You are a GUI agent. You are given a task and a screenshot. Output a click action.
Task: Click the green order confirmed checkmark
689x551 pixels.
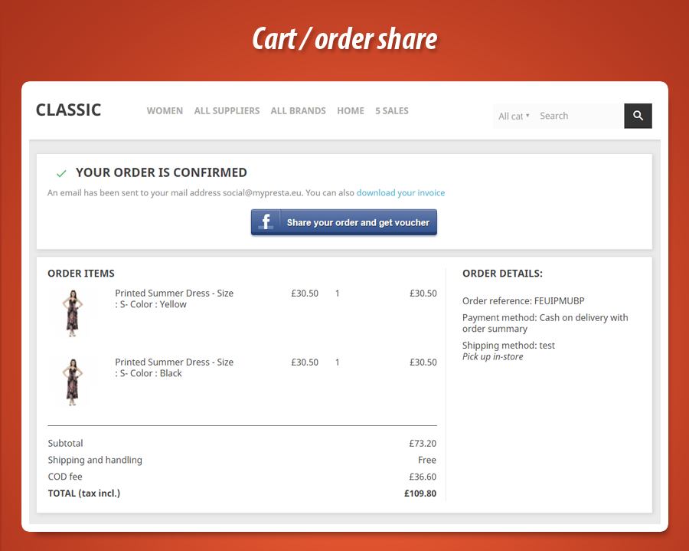pyautogui.click(x=61, y=173)
